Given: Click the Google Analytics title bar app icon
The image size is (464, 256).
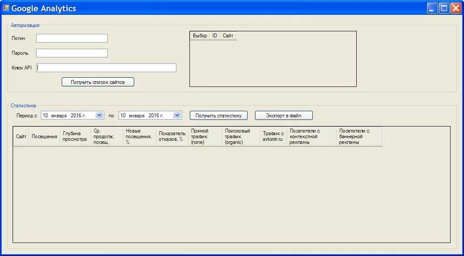Looking at the screenshot, I should (x=6, y=8).
